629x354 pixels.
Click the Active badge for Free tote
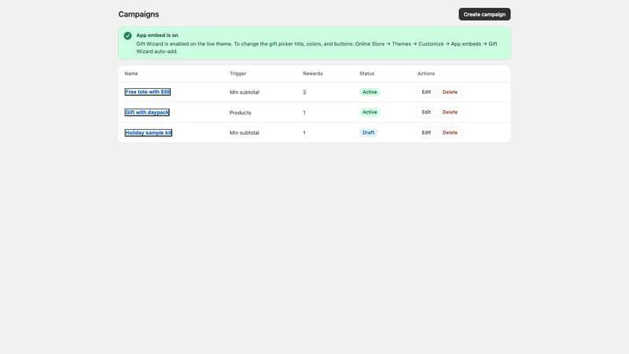[370, 92]
